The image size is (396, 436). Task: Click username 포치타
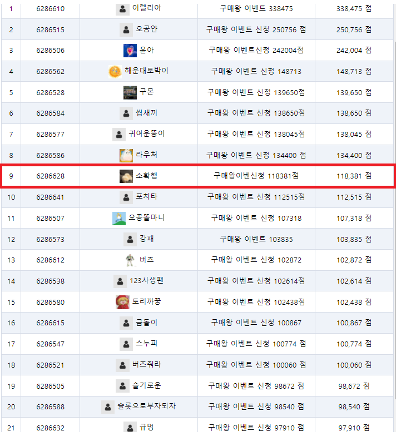[x=147, y=197]
